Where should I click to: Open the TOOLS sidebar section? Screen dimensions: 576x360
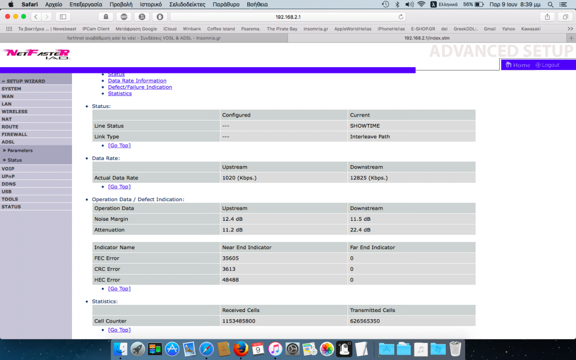[36, 199]
